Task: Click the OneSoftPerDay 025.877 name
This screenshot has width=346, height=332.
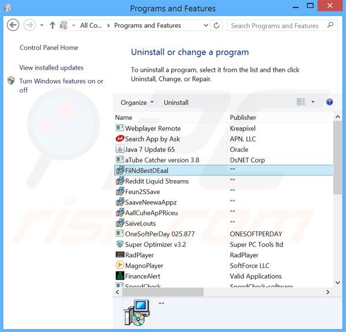Action: (x=160, y=234)
